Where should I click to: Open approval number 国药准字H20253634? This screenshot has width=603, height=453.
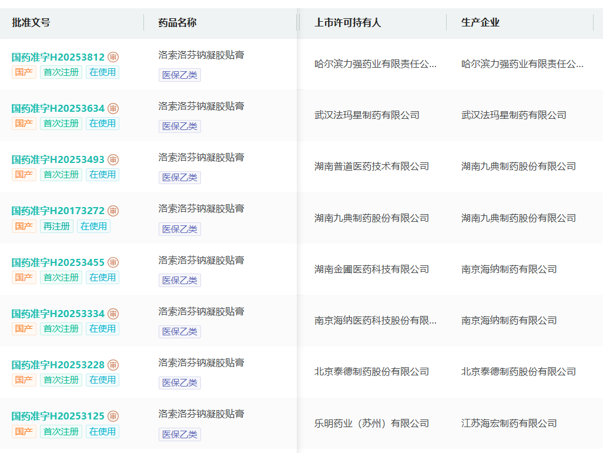(58, 108)
